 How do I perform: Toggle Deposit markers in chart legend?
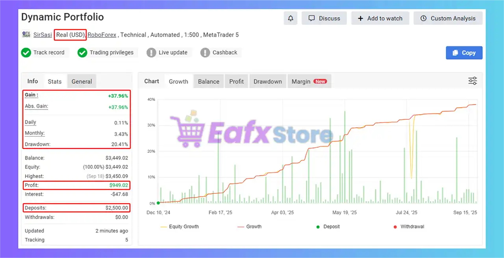(x=328, y=226)
